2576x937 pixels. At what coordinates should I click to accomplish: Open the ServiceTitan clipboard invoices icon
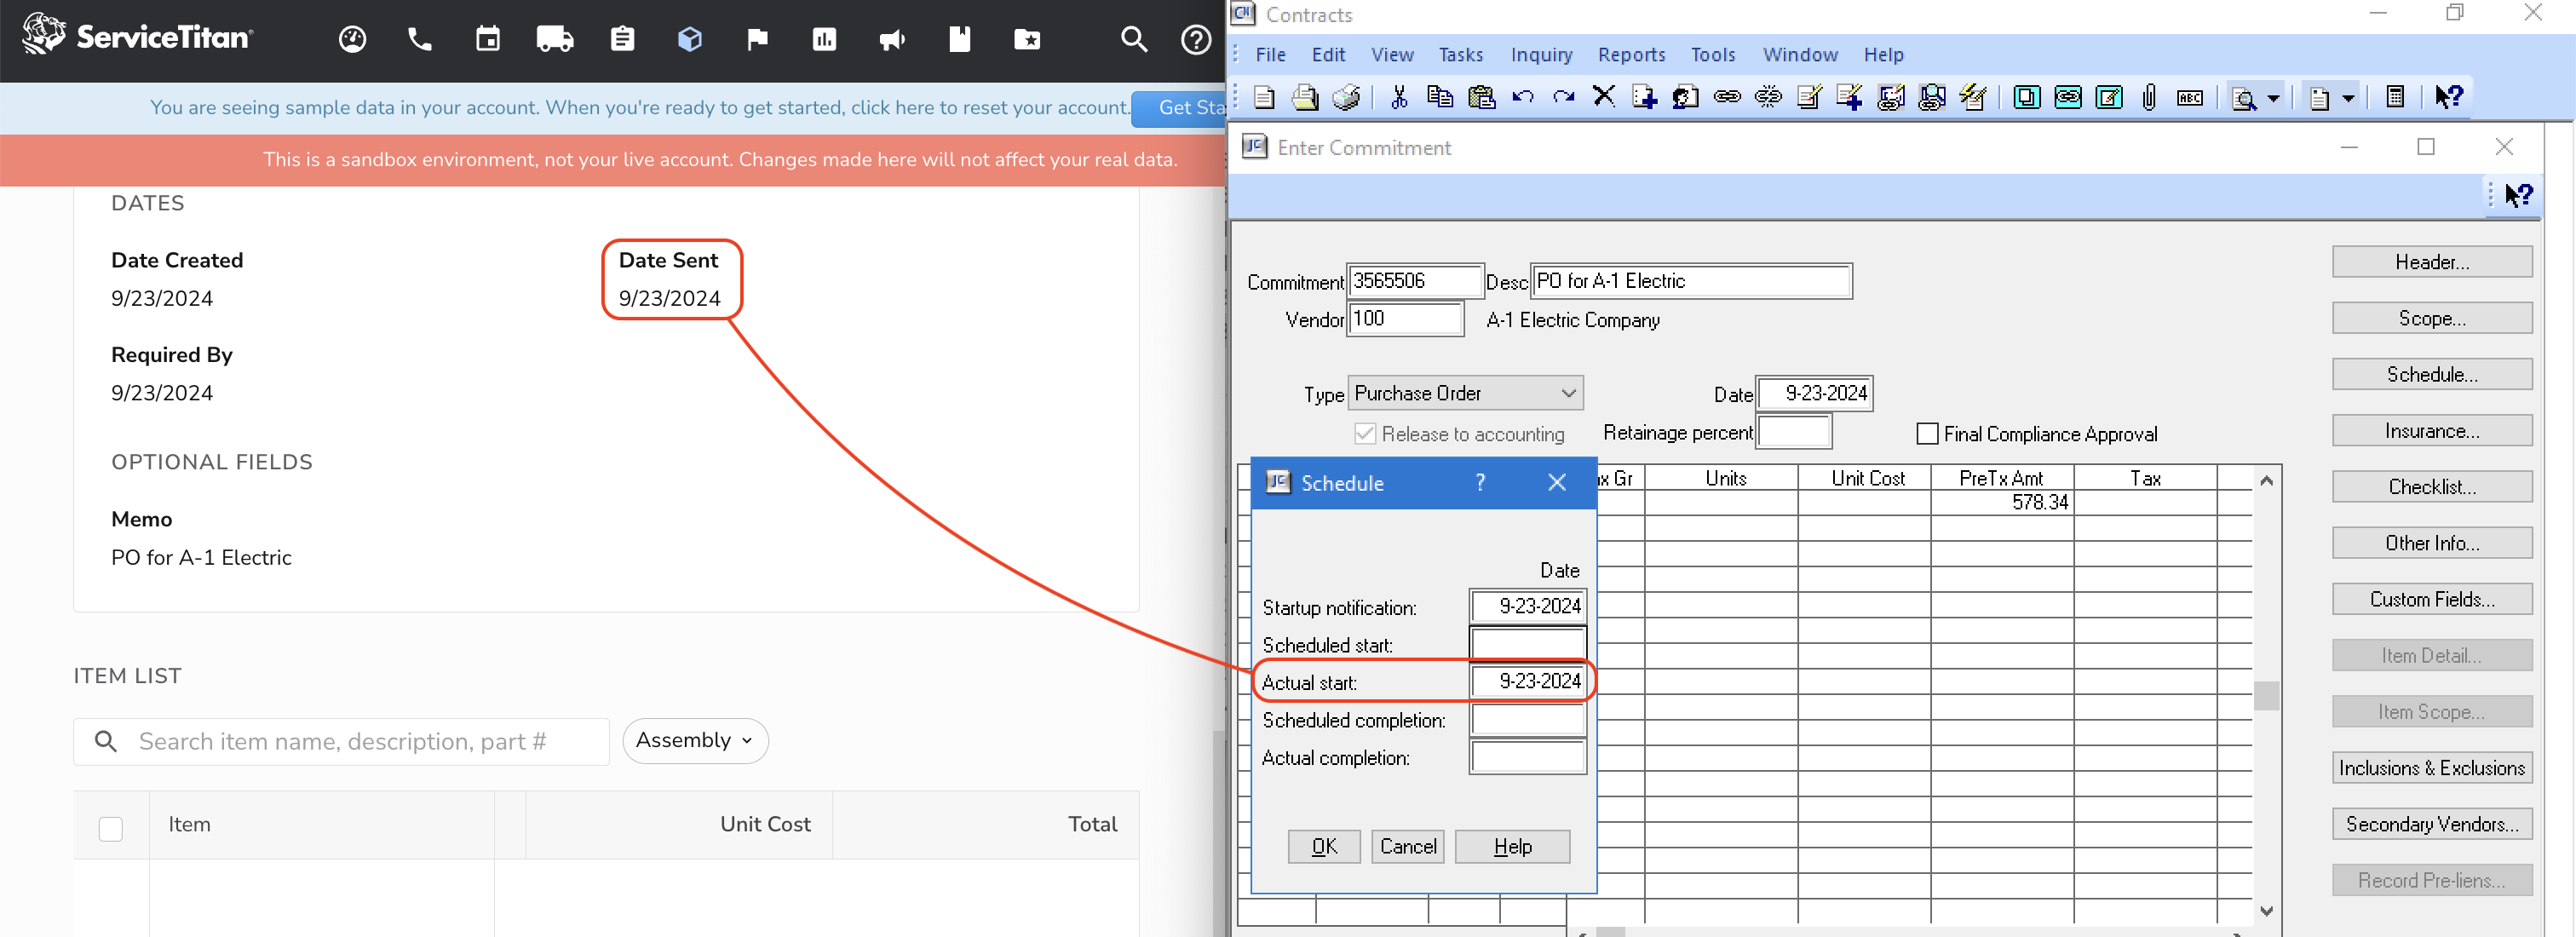pos(622,39)
